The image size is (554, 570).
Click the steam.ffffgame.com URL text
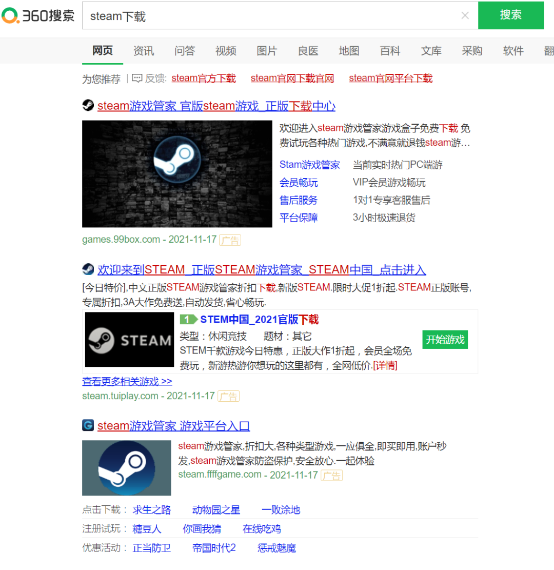click(220, 475)
